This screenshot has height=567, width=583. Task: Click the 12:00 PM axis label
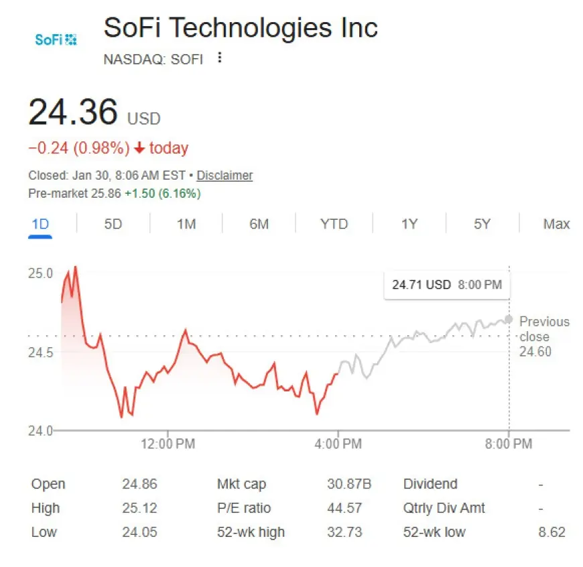(x=167, y=444)
